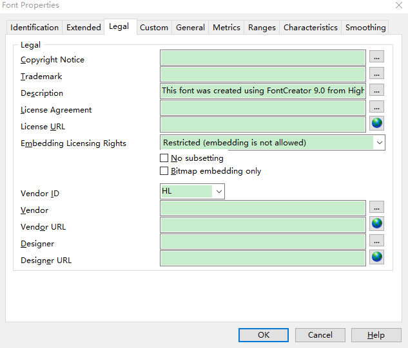Screen dimensions: 408x348
Task: Open the License URL in browser via globe icon
Action: point(376,124)
